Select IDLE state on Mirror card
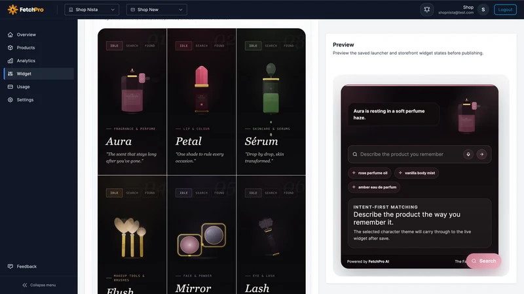524x294 pixels. point(184,193)
